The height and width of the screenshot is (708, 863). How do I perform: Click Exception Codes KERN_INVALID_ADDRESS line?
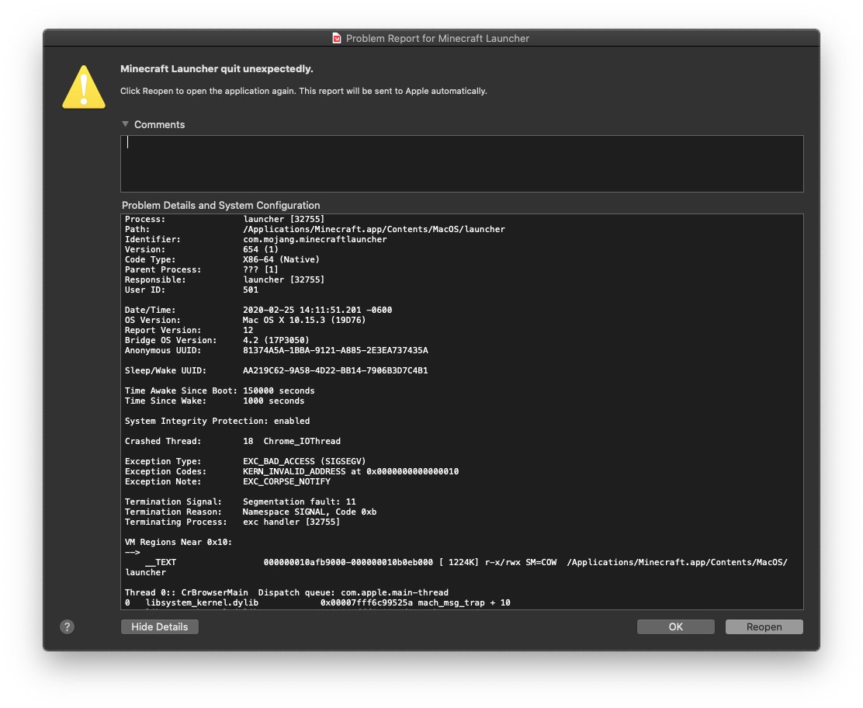click(292, 471)
